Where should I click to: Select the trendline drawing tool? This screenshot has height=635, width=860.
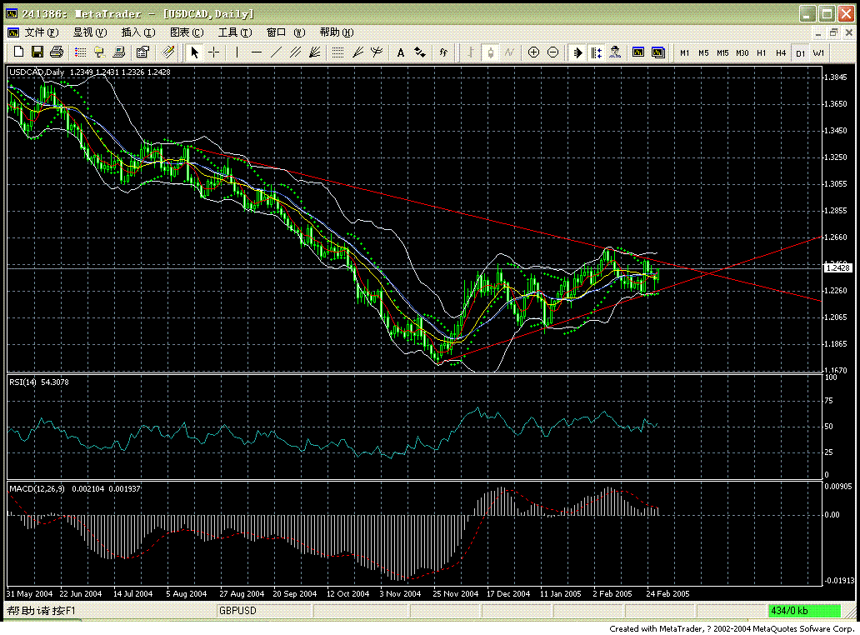pos(277,52)
